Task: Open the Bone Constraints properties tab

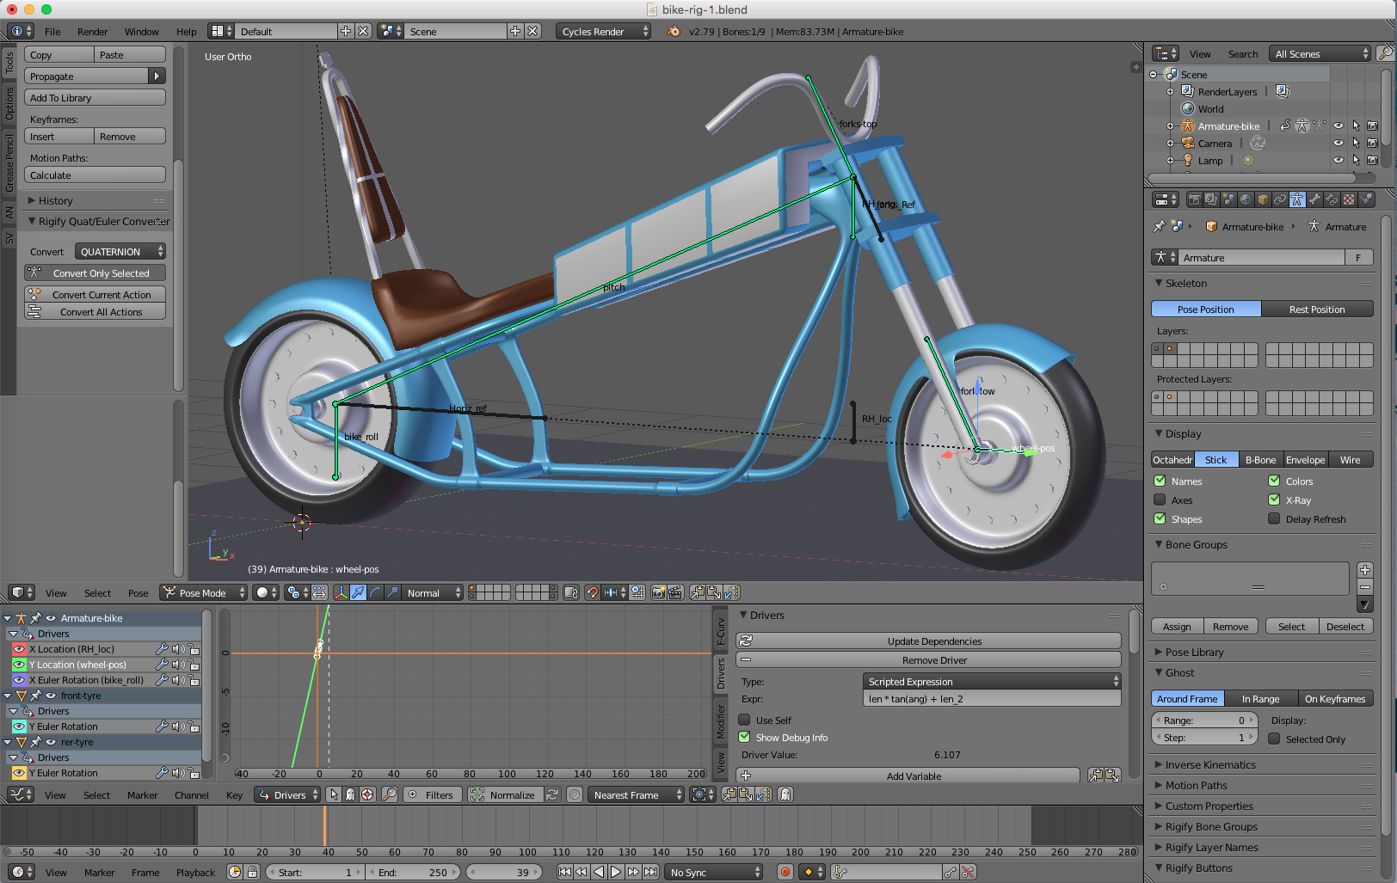Action: (x=1332, y=199)
